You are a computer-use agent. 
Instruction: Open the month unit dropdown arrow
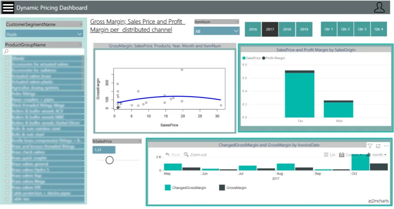point(385,155)
